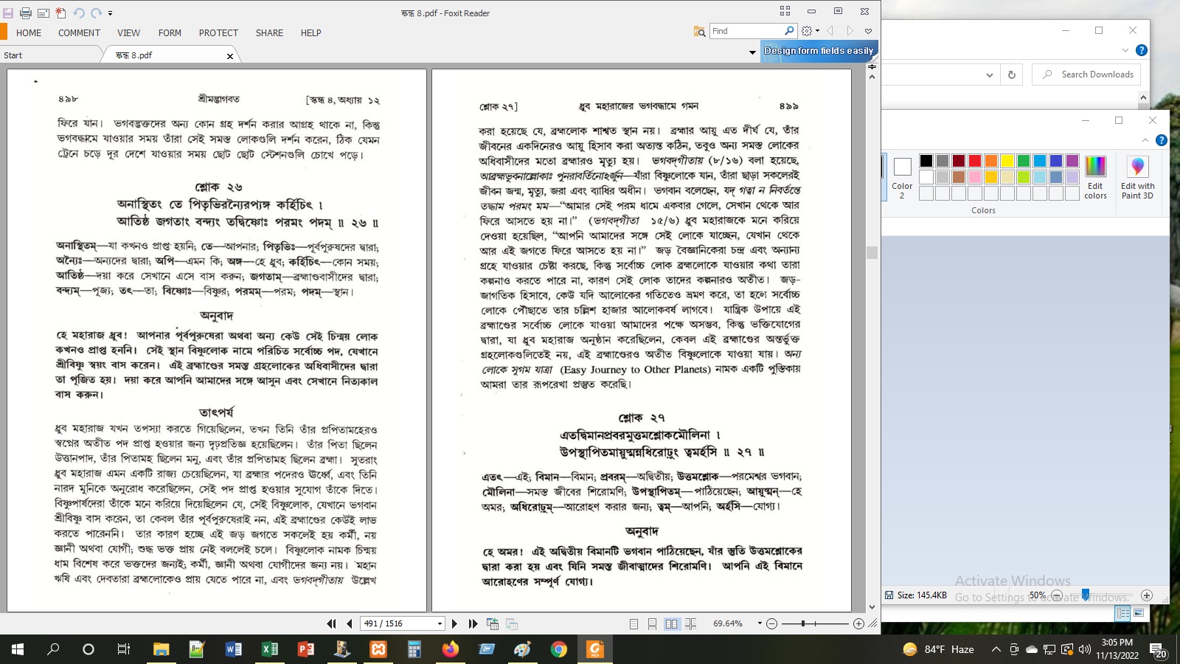The width and height of the screenshot is (1180, 664).
Task: Select single page view mode
Action: [x=634, y=624]
